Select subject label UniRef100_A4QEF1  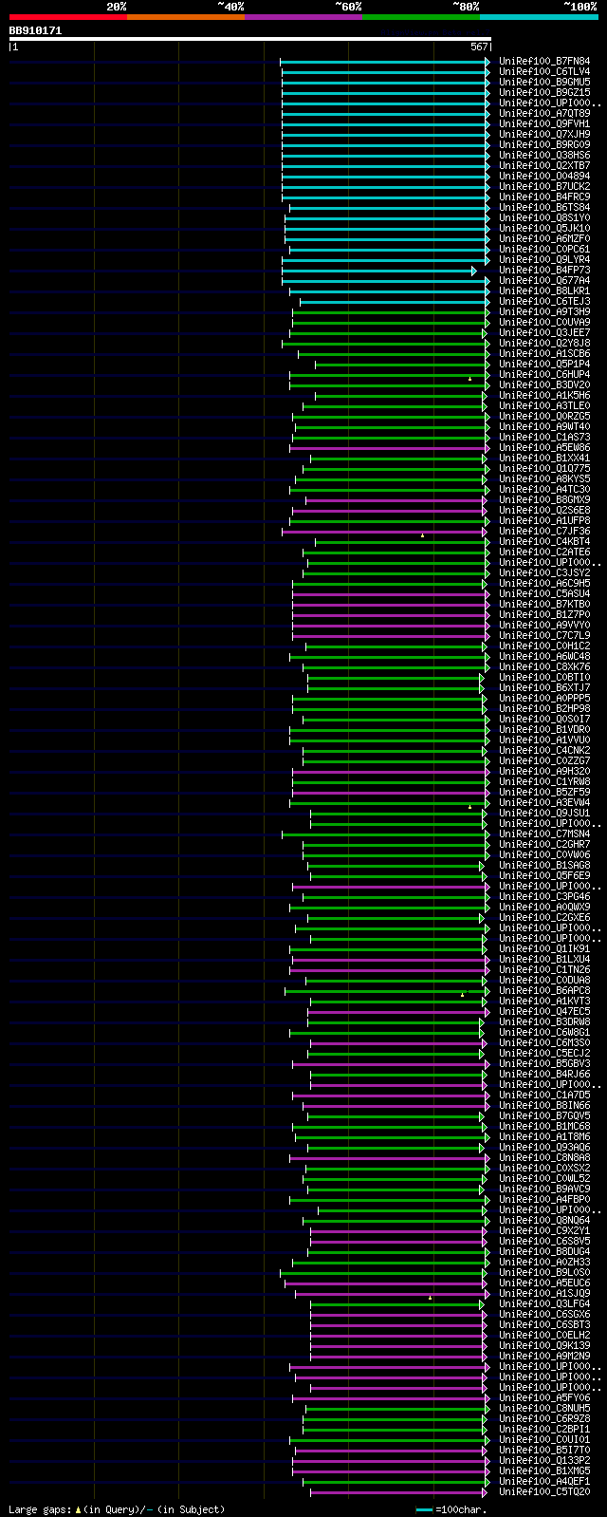coord(544,1481)
